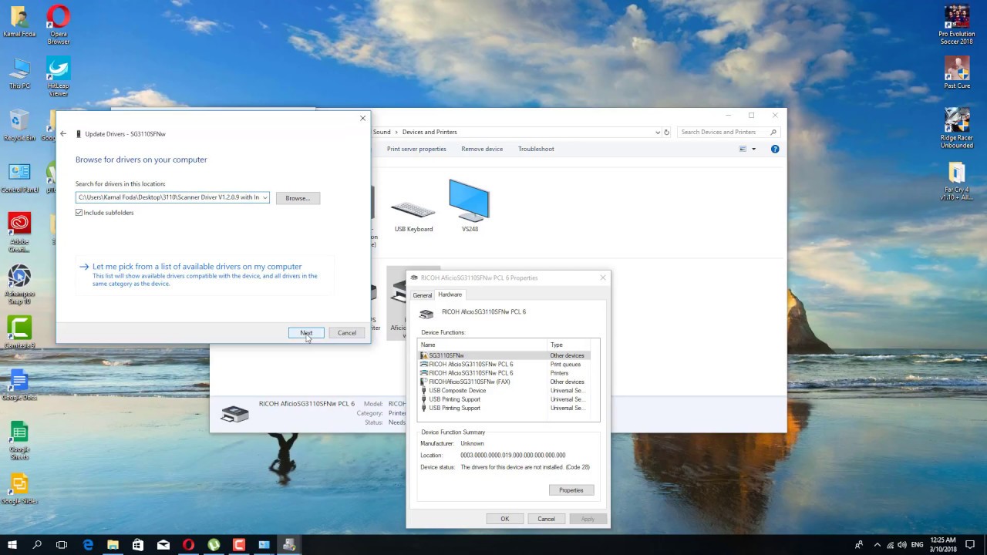Click OK in RICOH Properties dialog

tap(505, 519)
